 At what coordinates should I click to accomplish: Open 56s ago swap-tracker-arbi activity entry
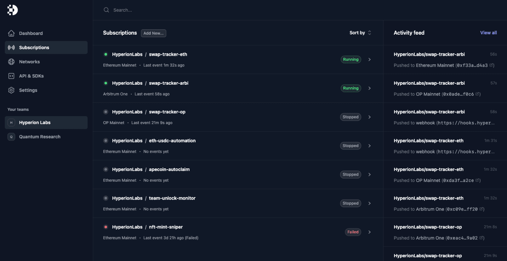[445, 60]
